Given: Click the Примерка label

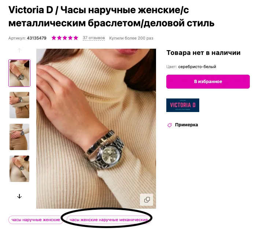Looking at the screenshot, I should [x=186, y=125].
